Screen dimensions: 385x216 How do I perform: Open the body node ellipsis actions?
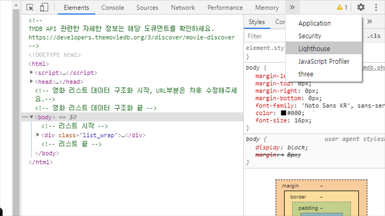tap(25, 117)
